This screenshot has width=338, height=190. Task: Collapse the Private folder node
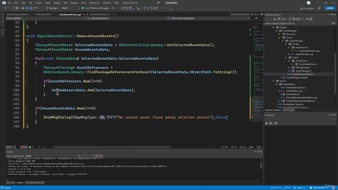286,44
